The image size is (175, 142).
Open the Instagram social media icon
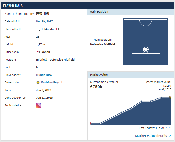39,105
